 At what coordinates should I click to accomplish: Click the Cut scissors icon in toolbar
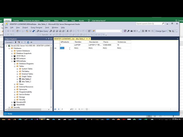click(x=67, y=31)
